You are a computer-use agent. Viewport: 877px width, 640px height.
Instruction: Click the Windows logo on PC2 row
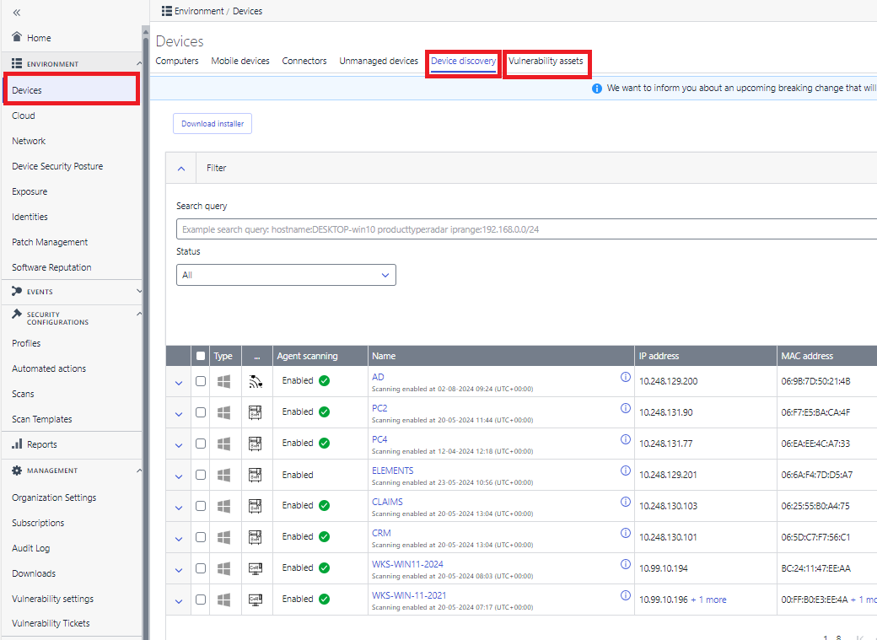click(223, 413)
